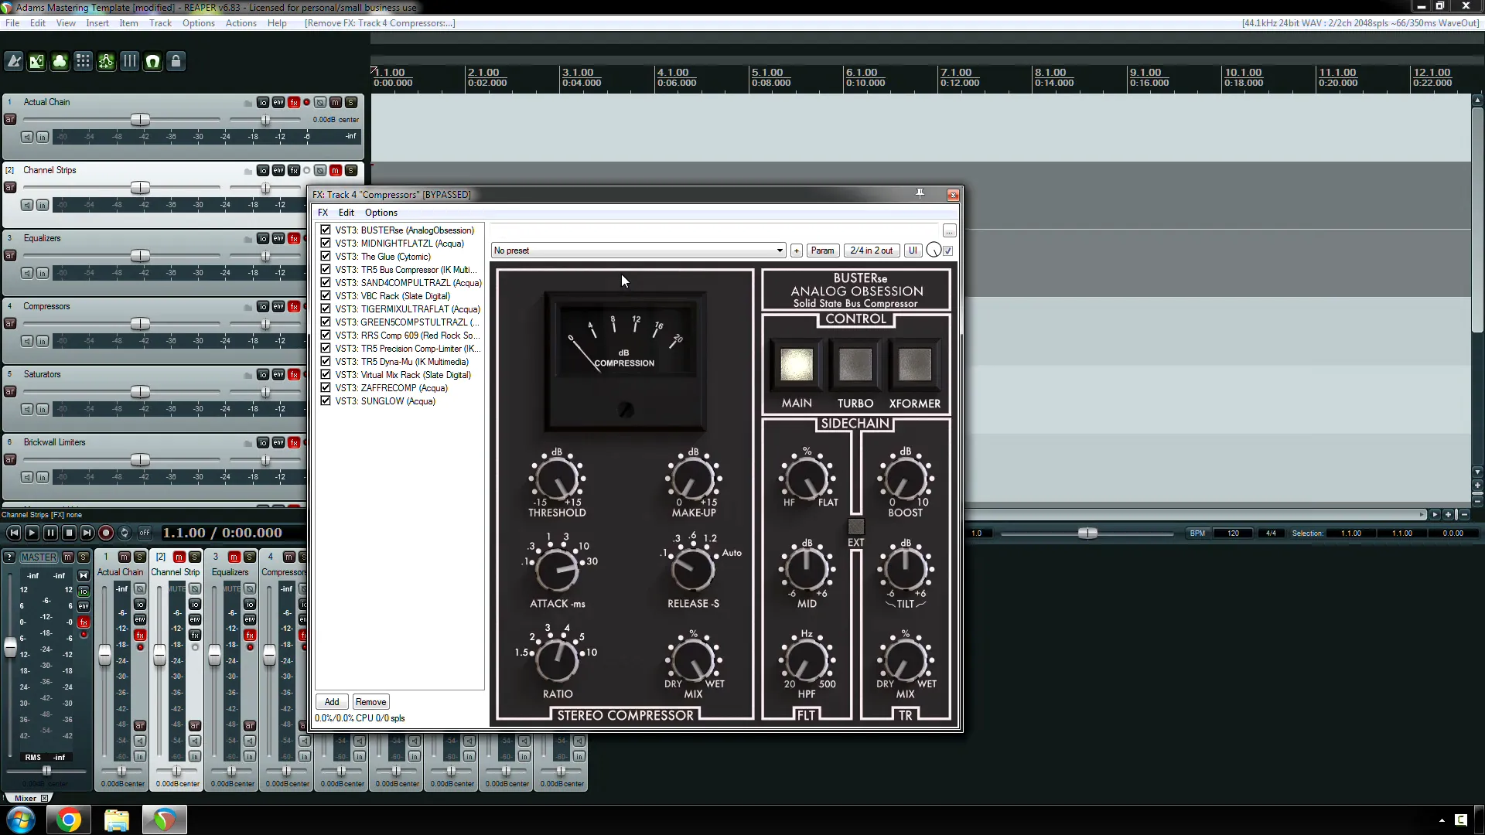Click the 4/4 time signature field

(x=1271, y=533)
